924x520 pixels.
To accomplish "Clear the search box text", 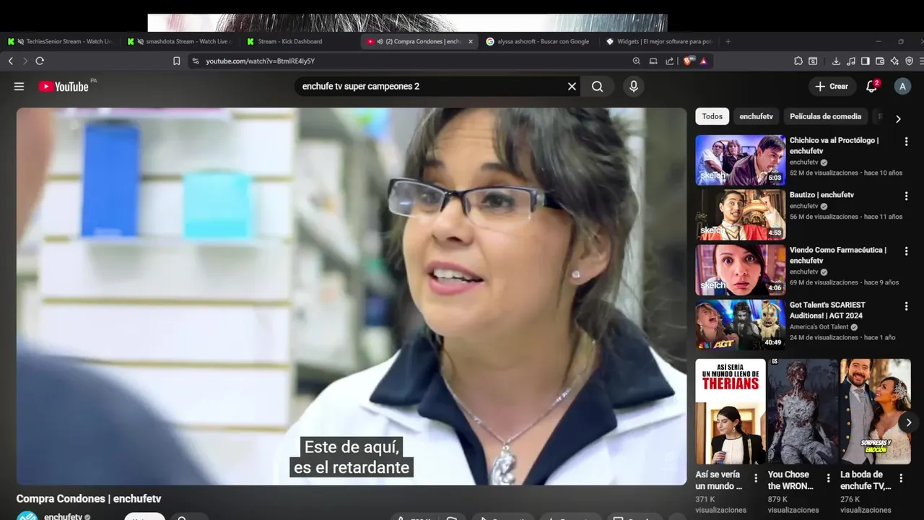I will (x=572, y=87).
